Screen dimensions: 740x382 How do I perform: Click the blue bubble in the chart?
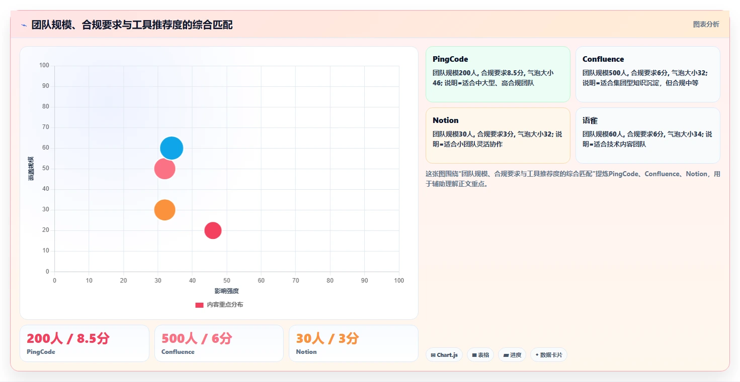click(172, 148)
